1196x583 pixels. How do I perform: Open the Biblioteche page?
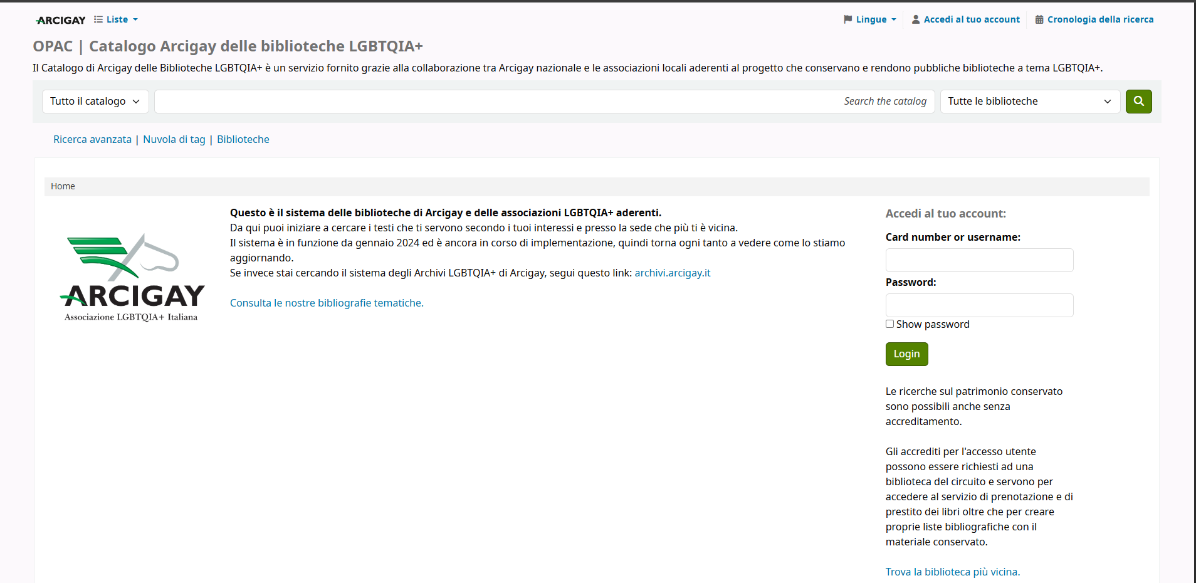(243, 140)
